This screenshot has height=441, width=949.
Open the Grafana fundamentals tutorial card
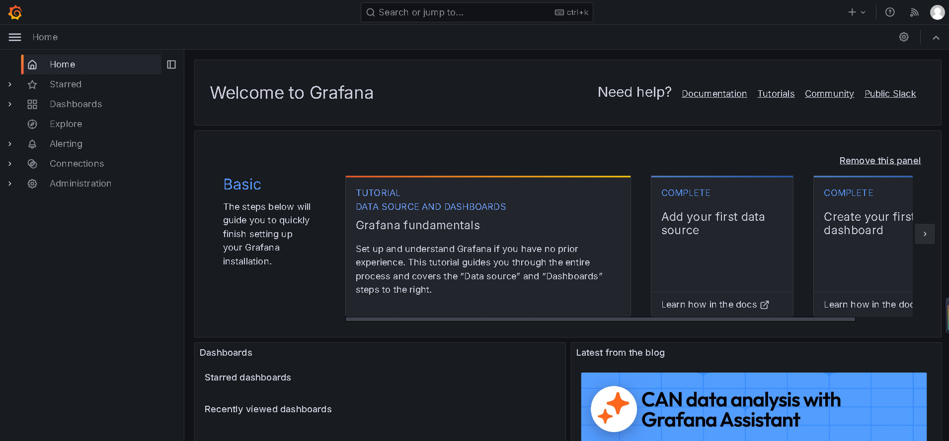point(488,246)
